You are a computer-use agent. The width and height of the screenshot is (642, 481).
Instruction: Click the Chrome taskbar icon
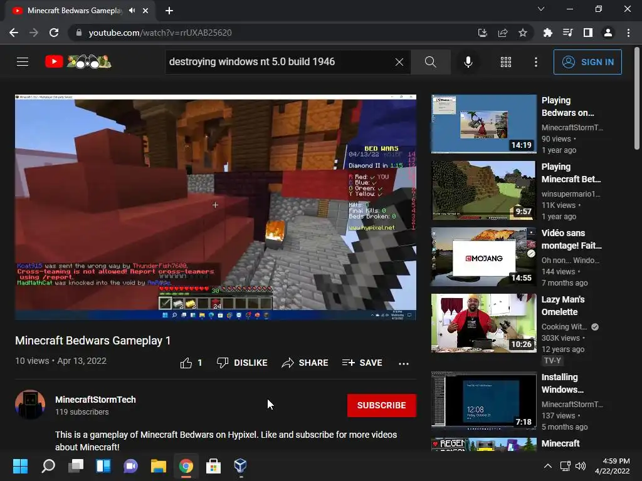[186, 466]
